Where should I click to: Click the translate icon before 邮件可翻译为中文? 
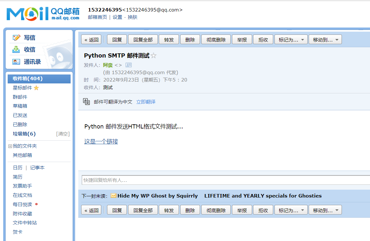click(86, 101)
